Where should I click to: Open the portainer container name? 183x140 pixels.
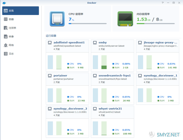60,76
